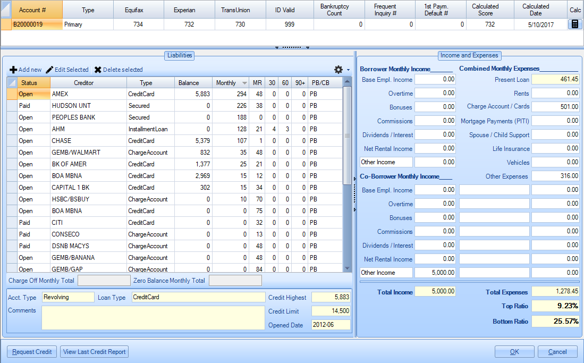Select the CONSECO creditor row
Screen dimensions: 584x363
(x=174, y=234)
